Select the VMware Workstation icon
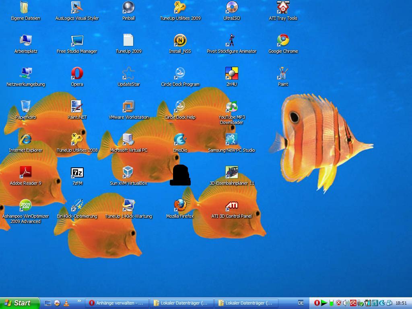 coord(128,106)
